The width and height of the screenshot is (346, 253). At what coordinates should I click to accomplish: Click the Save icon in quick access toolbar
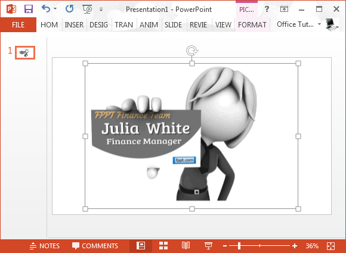(29, 9)
